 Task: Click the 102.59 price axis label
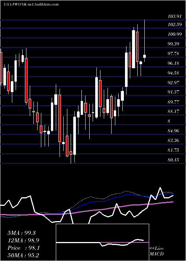(175, 25)
